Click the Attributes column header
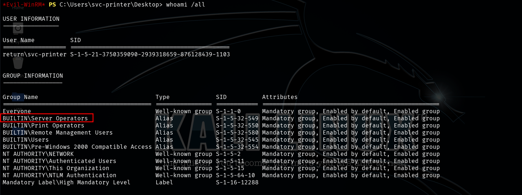Screen dimensions: 522x195 tap(280, 97)
